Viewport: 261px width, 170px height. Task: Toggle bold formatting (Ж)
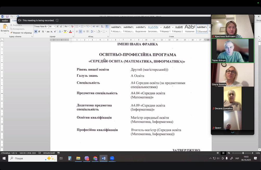tap(36, 32)
